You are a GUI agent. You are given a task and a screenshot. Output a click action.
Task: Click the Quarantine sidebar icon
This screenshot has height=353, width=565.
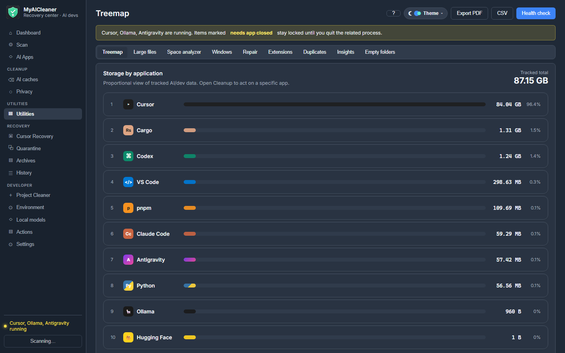(11, 148)
